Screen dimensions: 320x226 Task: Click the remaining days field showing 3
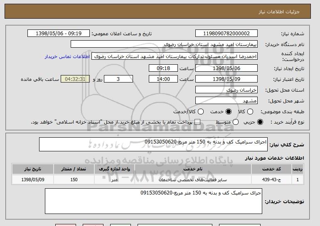118,79
